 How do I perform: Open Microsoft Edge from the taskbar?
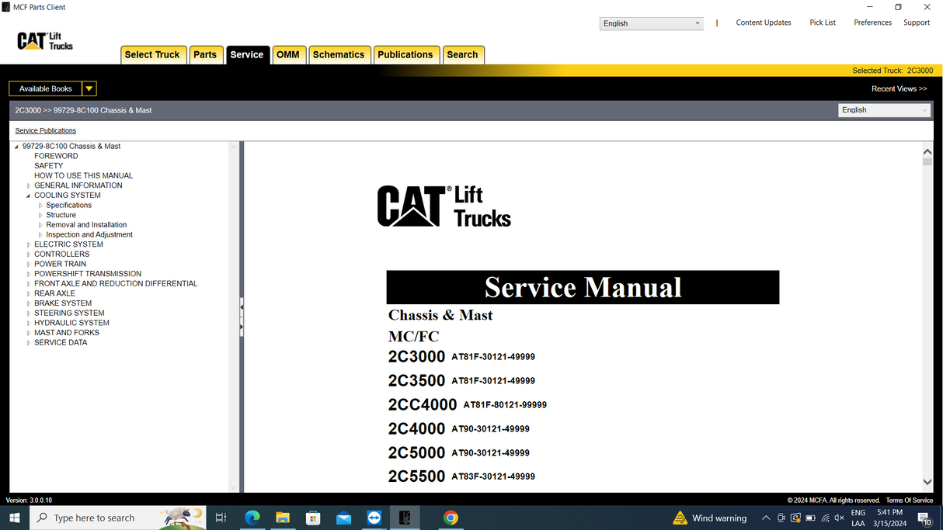pos(252,518)
